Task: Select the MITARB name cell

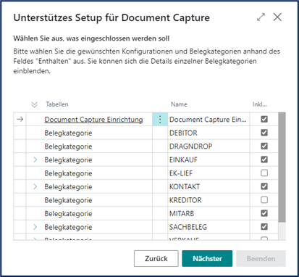Action: pyautogui.click(x=209, y=213)
